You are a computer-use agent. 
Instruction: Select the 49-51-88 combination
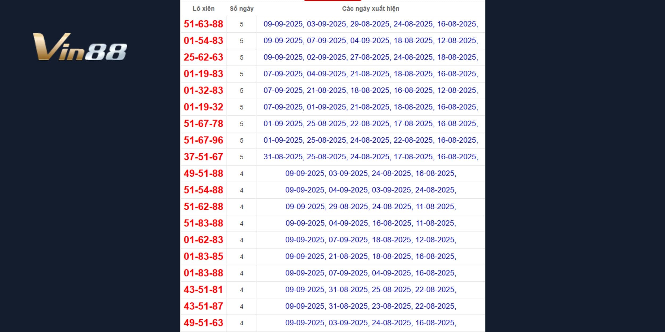pyautogui.click(x=203, y=173)
